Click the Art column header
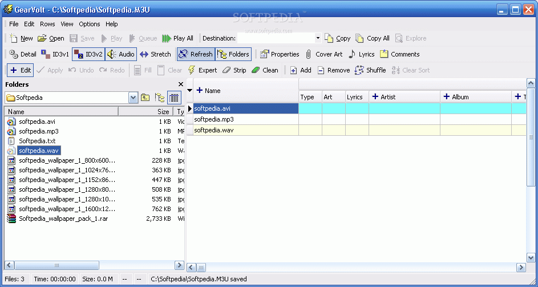The image size is (538, 287). [334, 97]
